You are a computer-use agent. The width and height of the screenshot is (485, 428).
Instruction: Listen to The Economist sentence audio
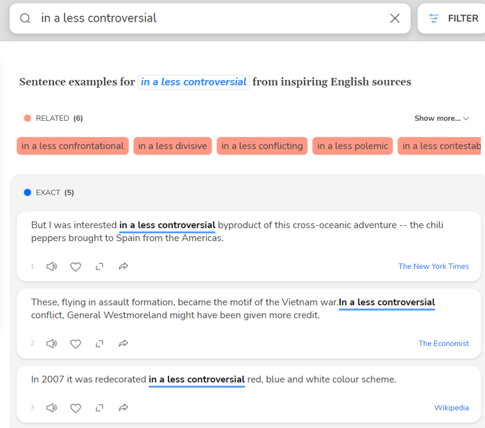51,343
